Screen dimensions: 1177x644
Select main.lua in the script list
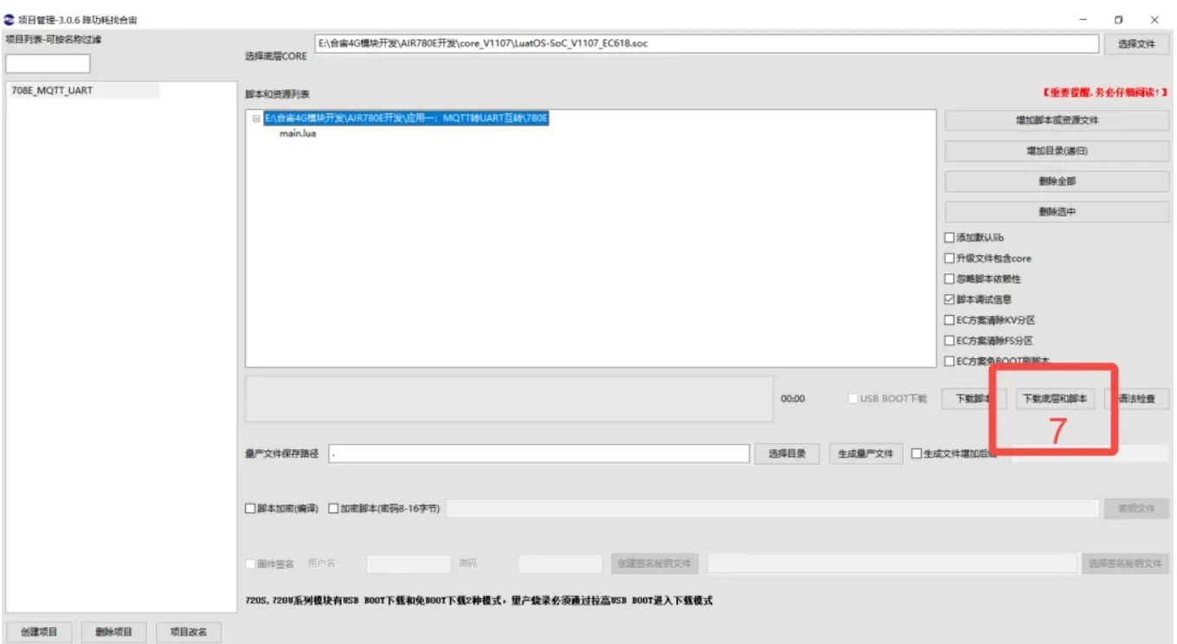point(297,134)
